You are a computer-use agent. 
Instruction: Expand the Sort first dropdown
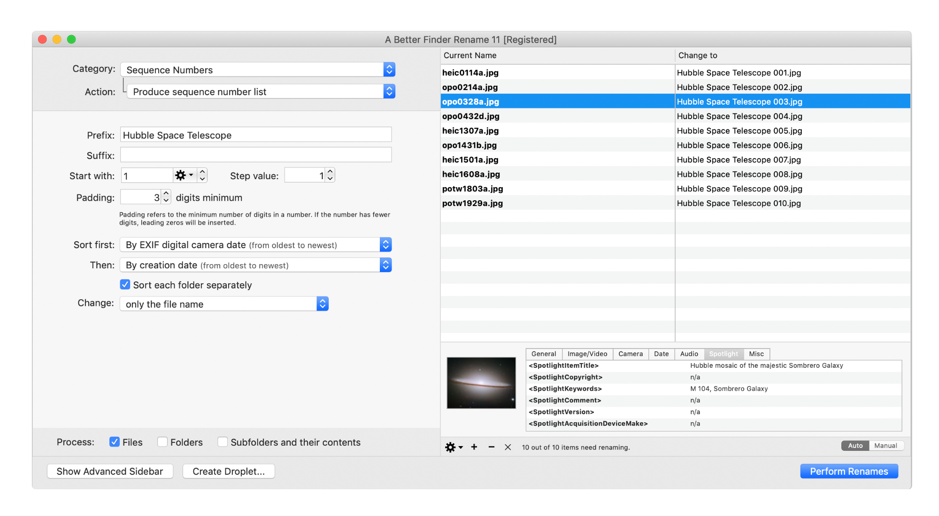coord(255,245)
